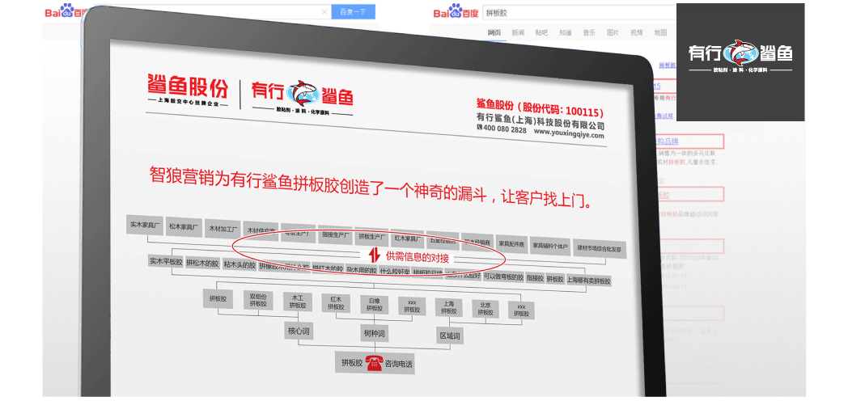The width and height of the screenshot is (848, 401).
Task: Click the 家具辅料个体户 box
Action: point(550,246)
